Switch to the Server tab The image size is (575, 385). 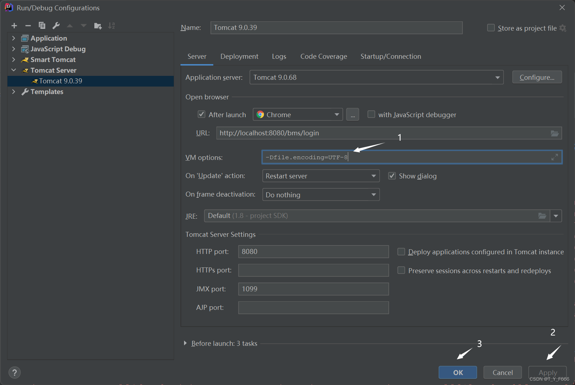pos(197,56)
